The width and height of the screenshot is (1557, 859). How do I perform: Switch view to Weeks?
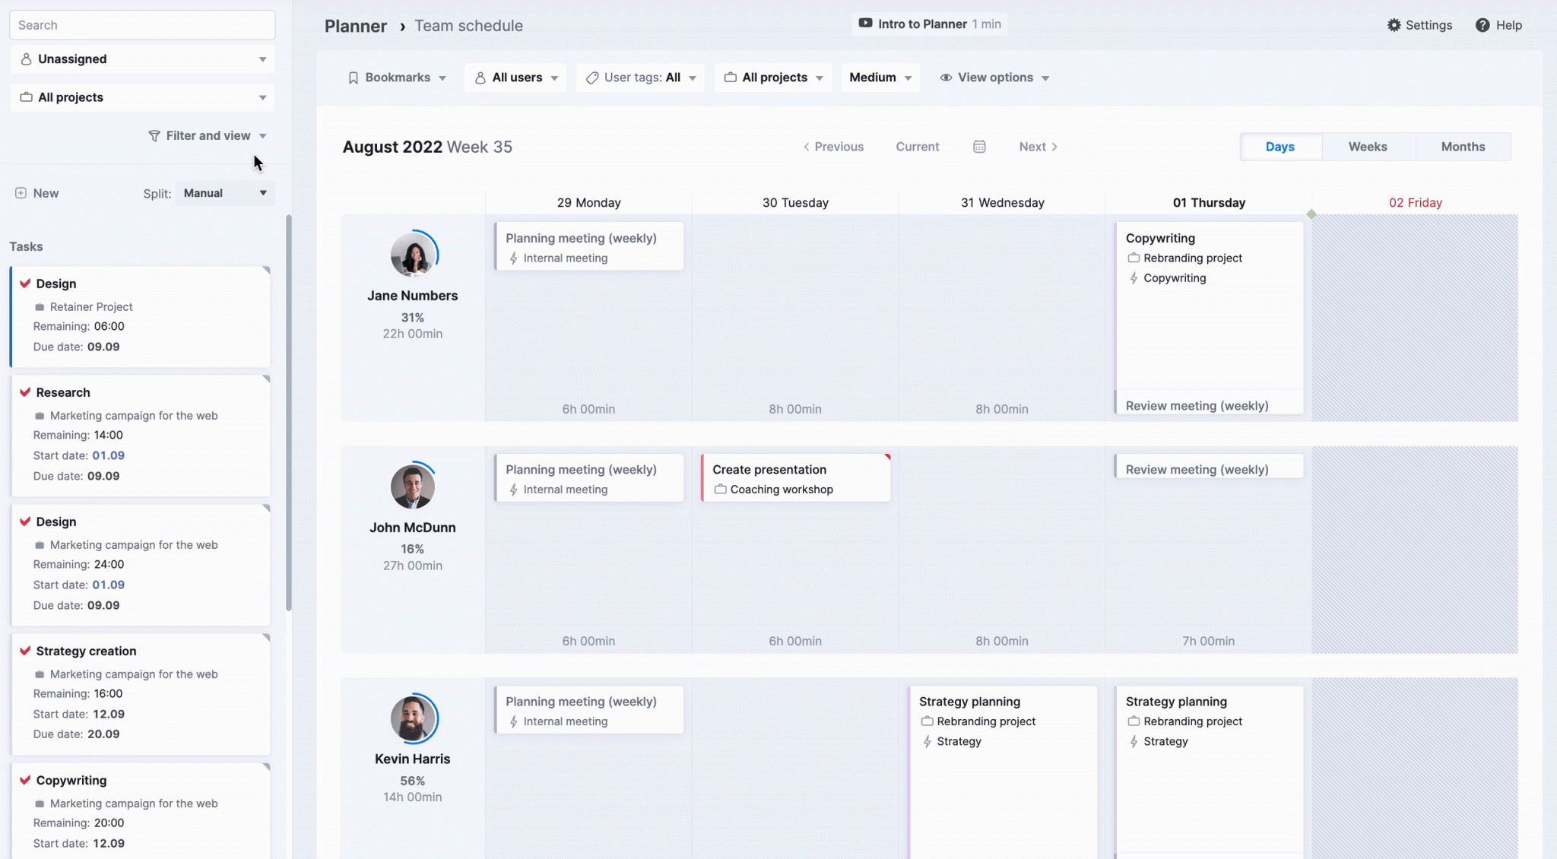[1368, 146]
